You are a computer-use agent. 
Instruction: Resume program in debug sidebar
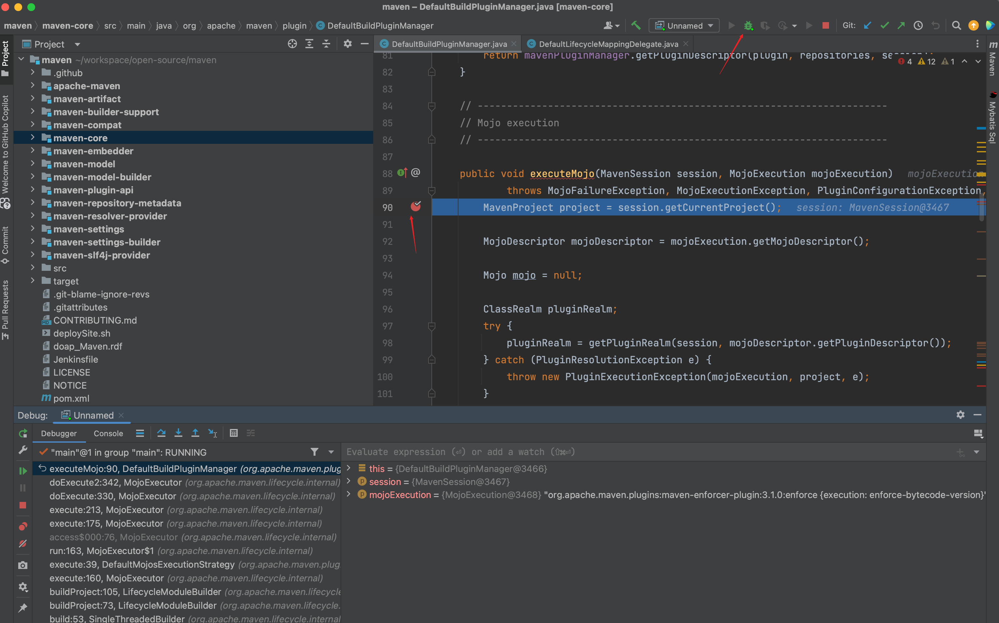[23, 471]
